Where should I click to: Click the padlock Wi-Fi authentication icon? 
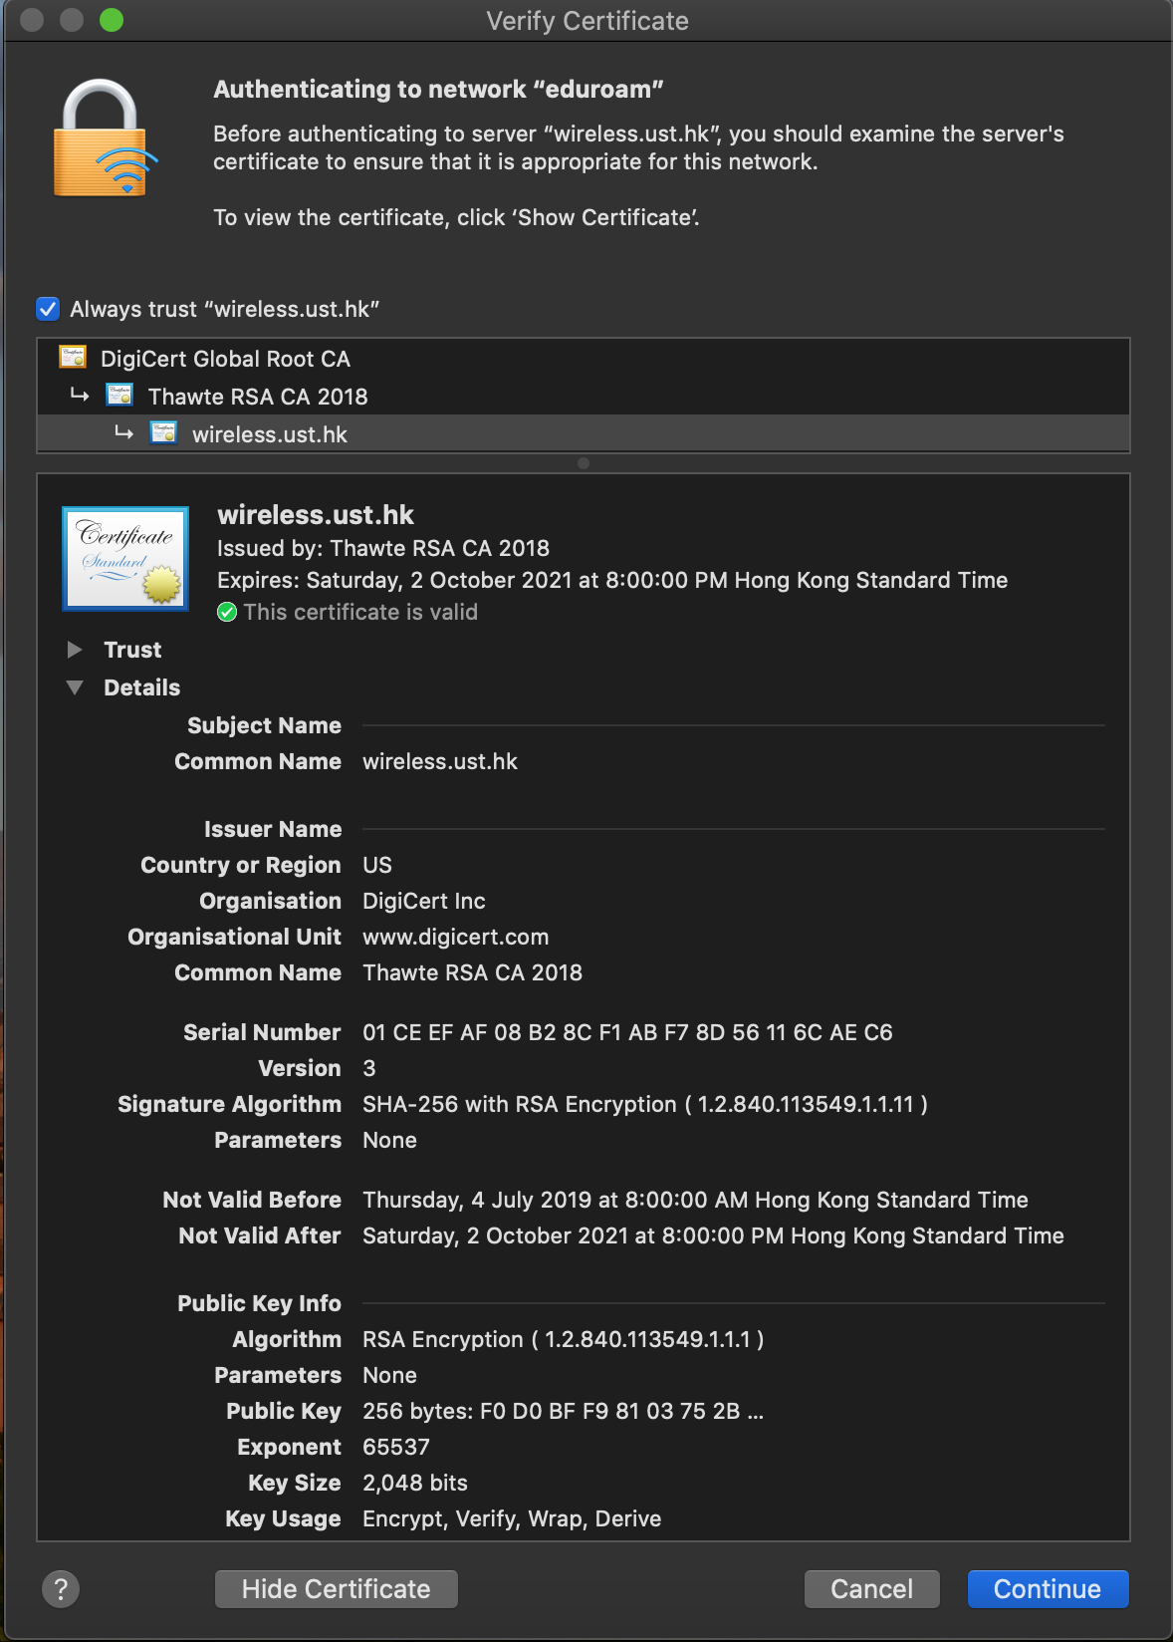pos(104,140)
